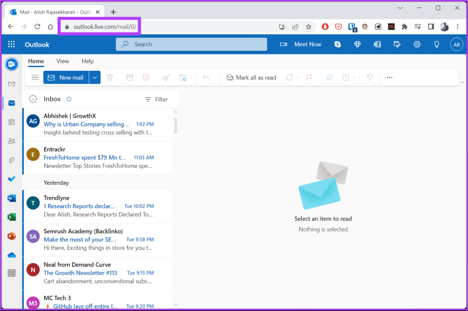Open the tips lightbulb icon
Image resolution: width=468 pixels, height=311 pixels.
click(436, 44)
